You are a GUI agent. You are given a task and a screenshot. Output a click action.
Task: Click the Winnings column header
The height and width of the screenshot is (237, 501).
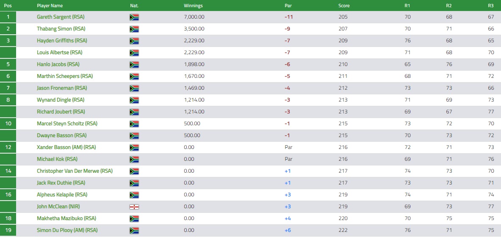point(193,6)
